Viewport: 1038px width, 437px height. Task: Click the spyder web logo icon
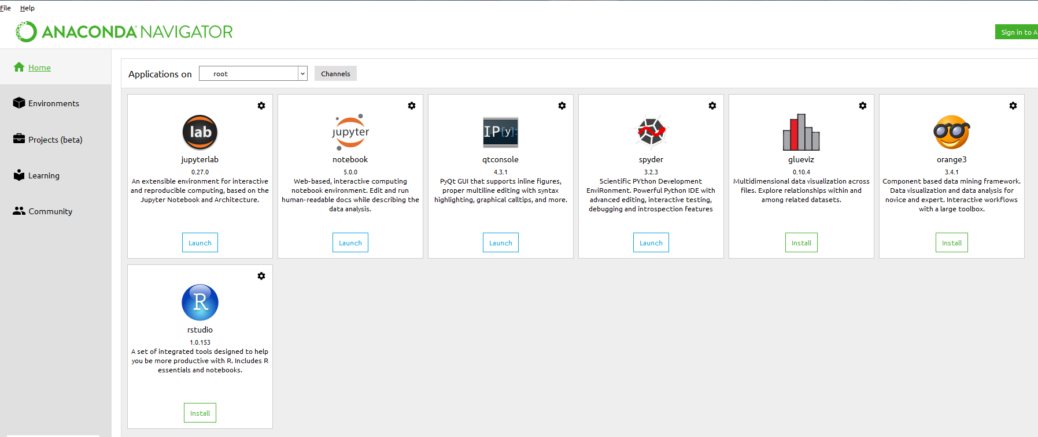[651, 132]
